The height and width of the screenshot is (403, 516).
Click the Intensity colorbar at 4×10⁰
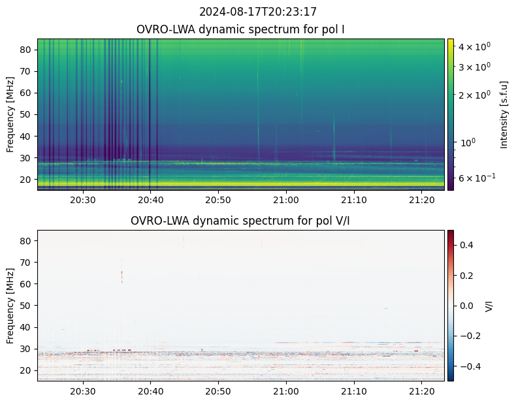point(451,47)
